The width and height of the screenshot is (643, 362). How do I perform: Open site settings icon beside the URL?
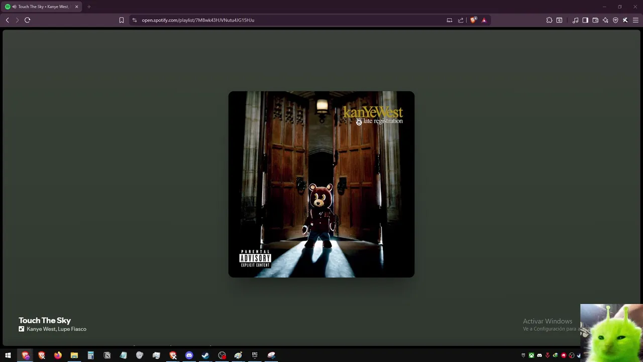[134, 20]
